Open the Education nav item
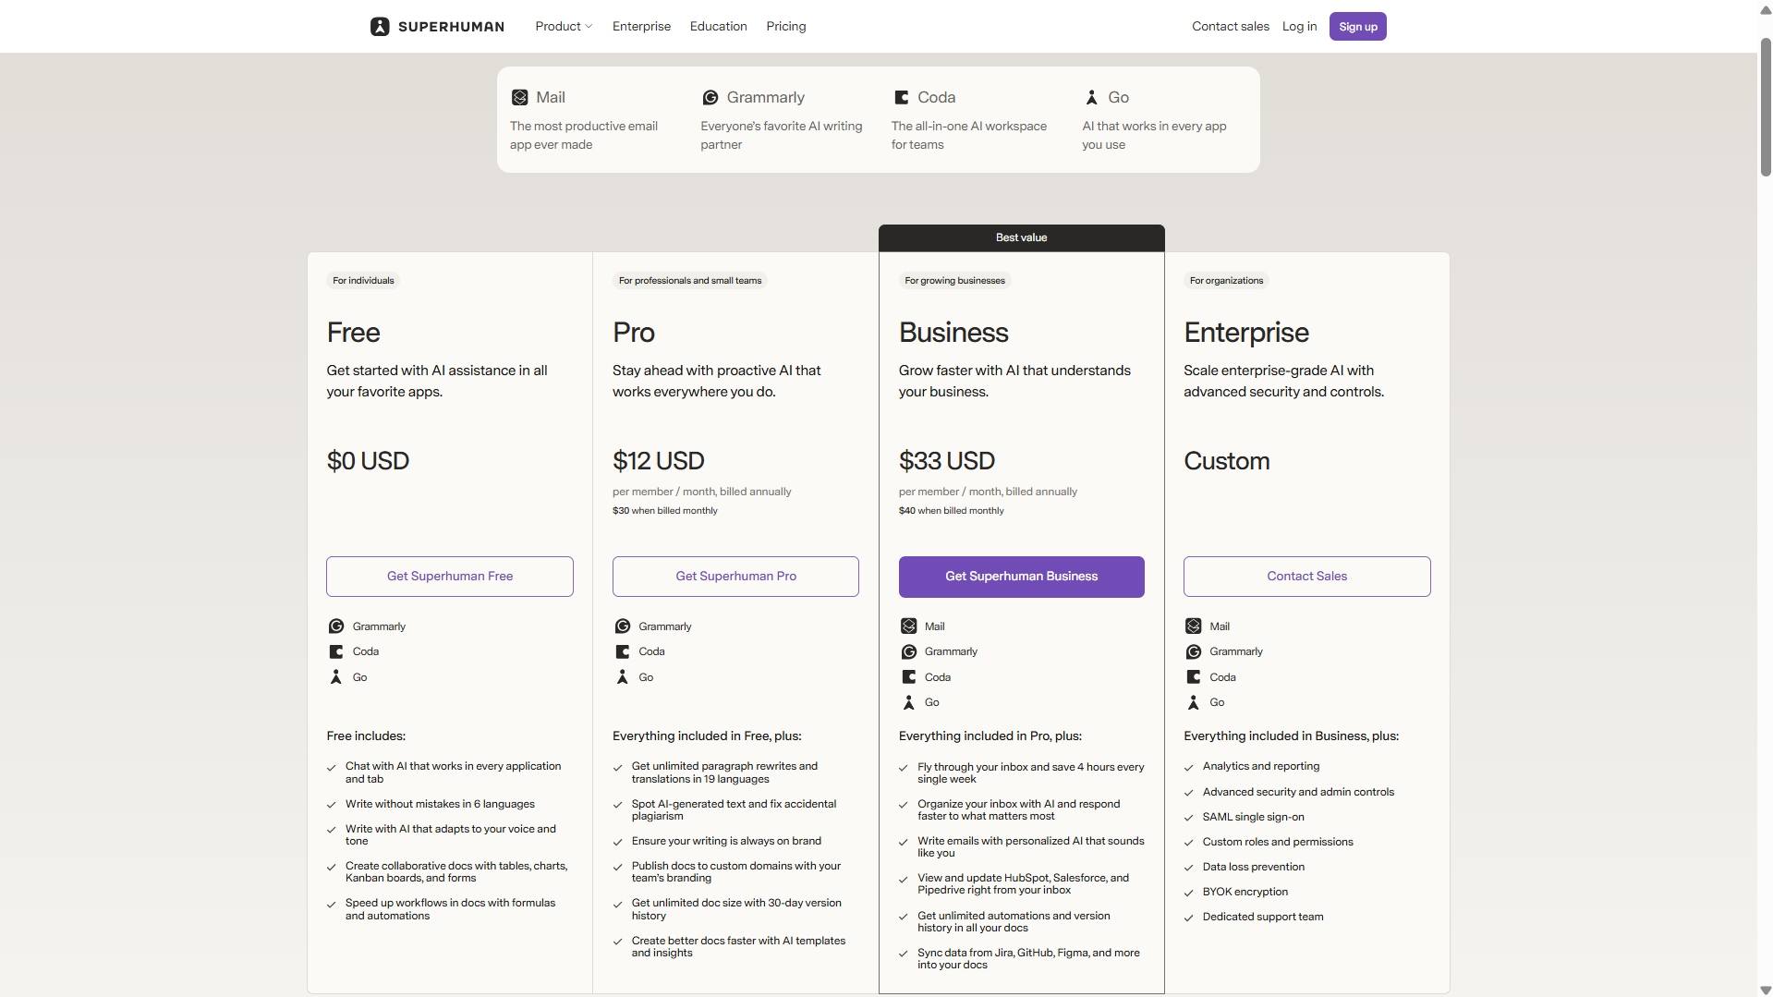The image size is (1773, 997). (x=718, y=27)
